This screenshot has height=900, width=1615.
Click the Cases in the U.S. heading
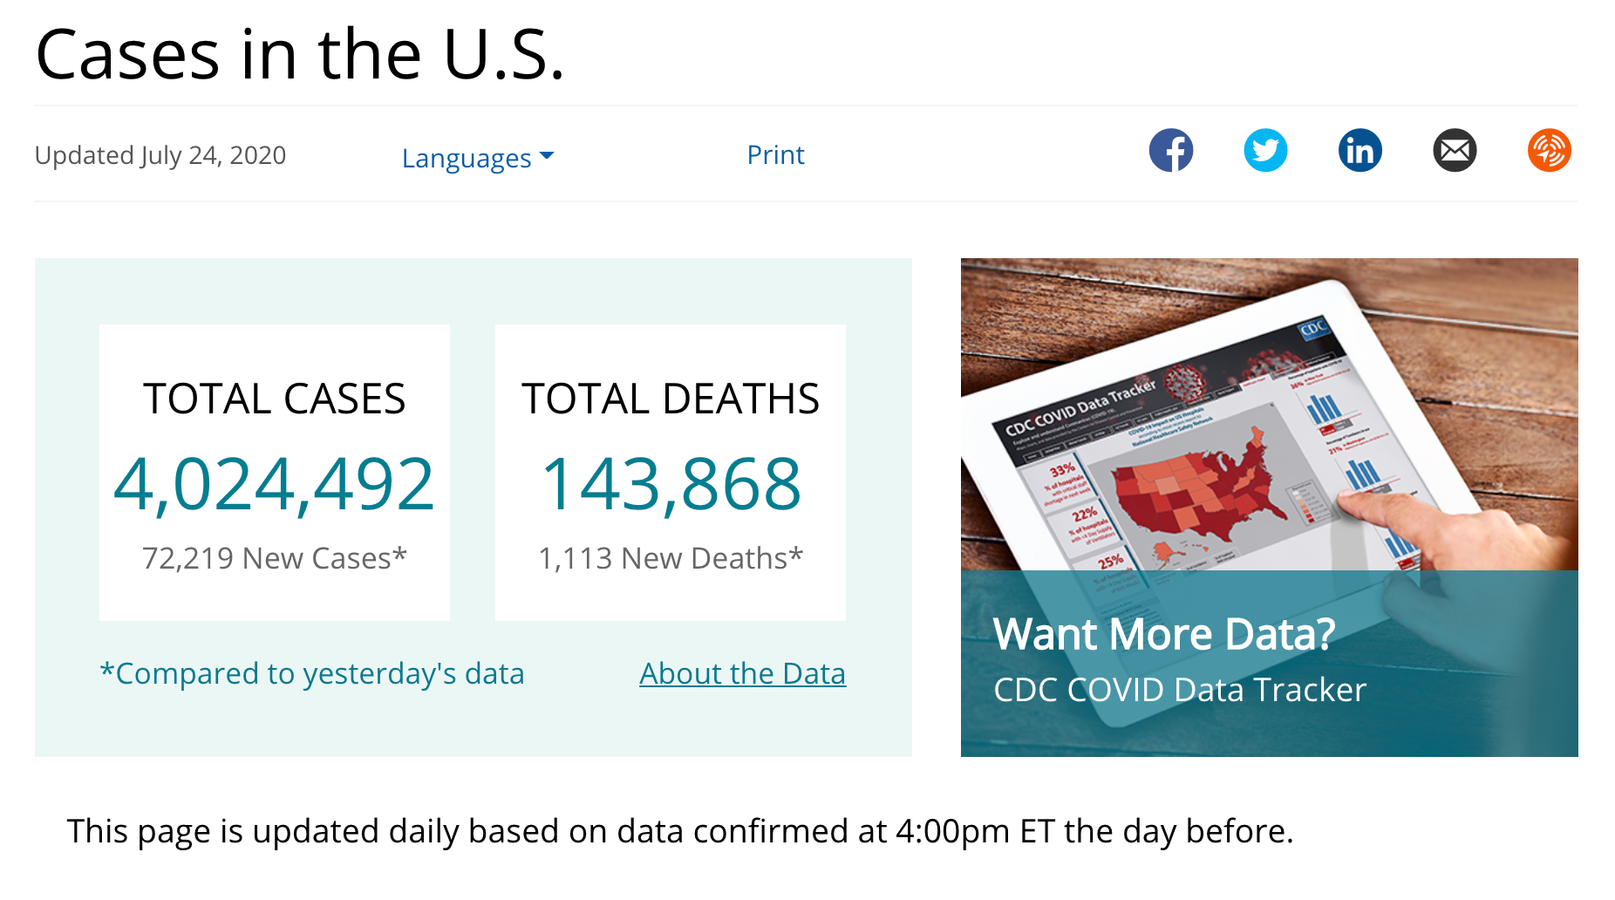point(300,55)
